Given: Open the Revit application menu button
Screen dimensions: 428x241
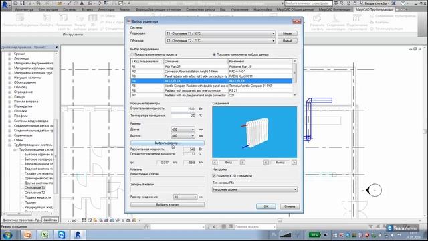Looking at the screenshot, I should coord(5,5).
